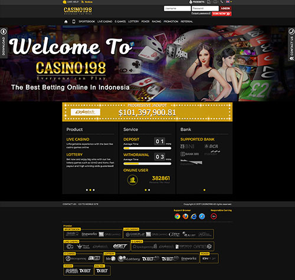Click the Forgot password link
Viewport: 295px width, 280px height.
(201, 14)
